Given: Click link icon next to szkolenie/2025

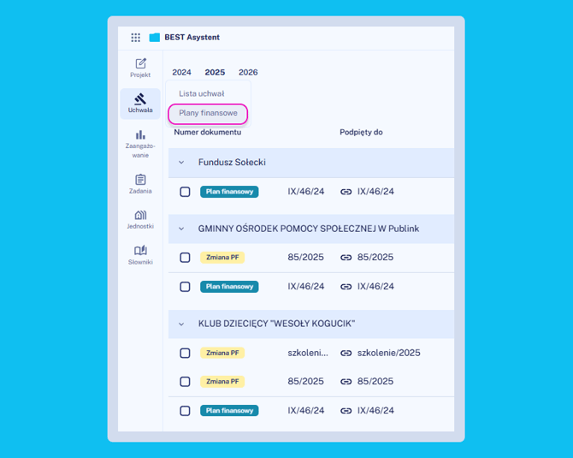Looking at the screenshot, I should [x=346, y=353].
